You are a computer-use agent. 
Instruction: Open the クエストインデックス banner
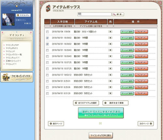point(17,77)
